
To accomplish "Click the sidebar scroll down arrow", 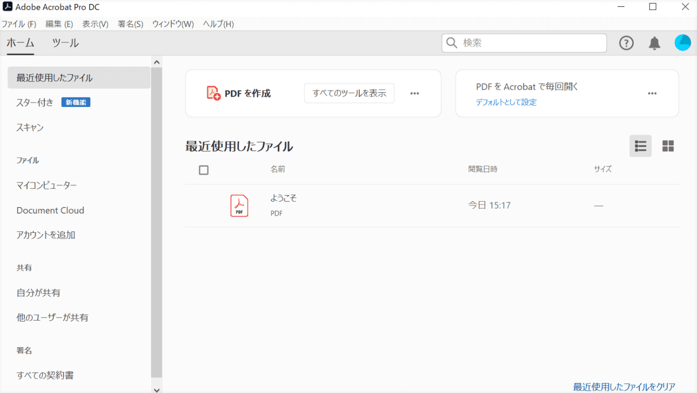I will click(x=156, y=390).
